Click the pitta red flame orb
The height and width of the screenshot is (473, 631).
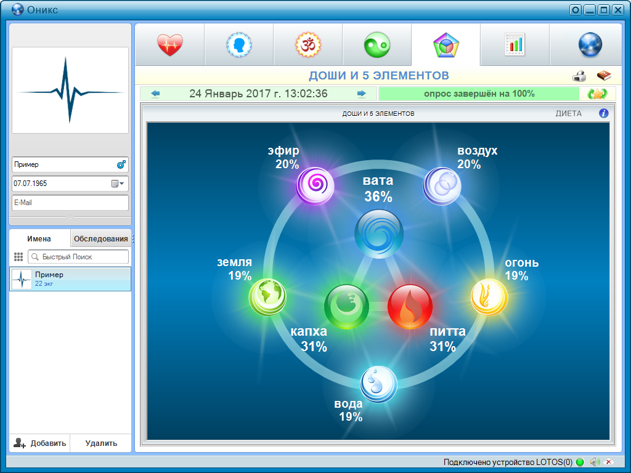410,307
